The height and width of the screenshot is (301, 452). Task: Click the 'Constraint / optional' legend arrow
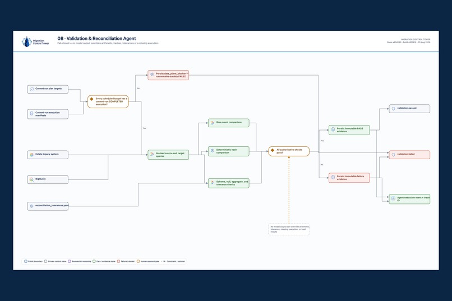pyautogui.click(x=163, y=261)
